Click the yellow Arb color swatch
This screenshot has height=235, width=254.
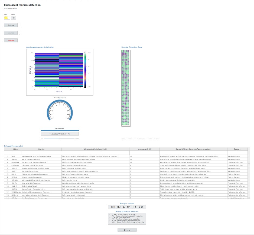[x=6, y=18]
